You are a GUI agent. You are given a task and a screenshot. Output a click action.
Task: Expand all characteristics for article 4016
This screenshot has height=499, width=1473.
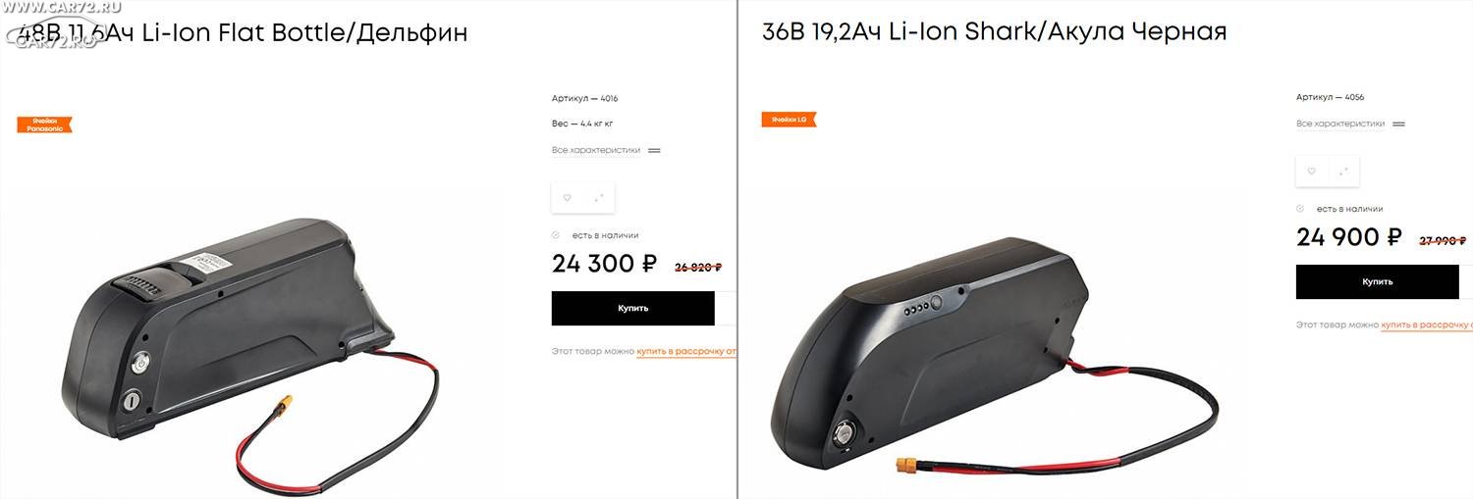[596, 150]
